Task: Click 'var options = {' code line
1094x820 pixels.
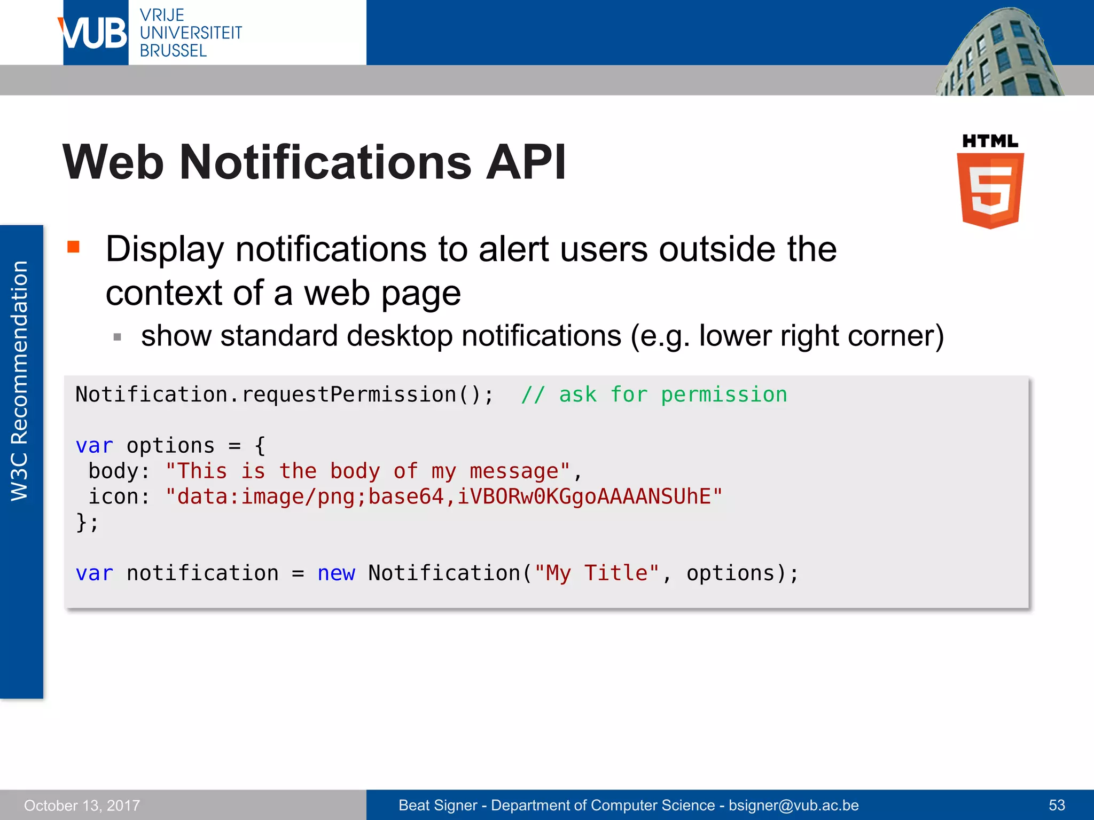Action: point(170,445)
